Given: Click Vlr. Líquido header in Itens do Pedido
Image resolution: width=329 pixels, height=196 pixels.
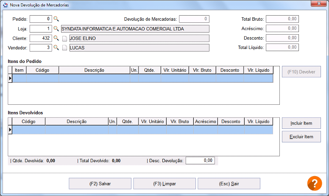Looking at the screenshot, I should pyautogui.click(x=259, y=70).
